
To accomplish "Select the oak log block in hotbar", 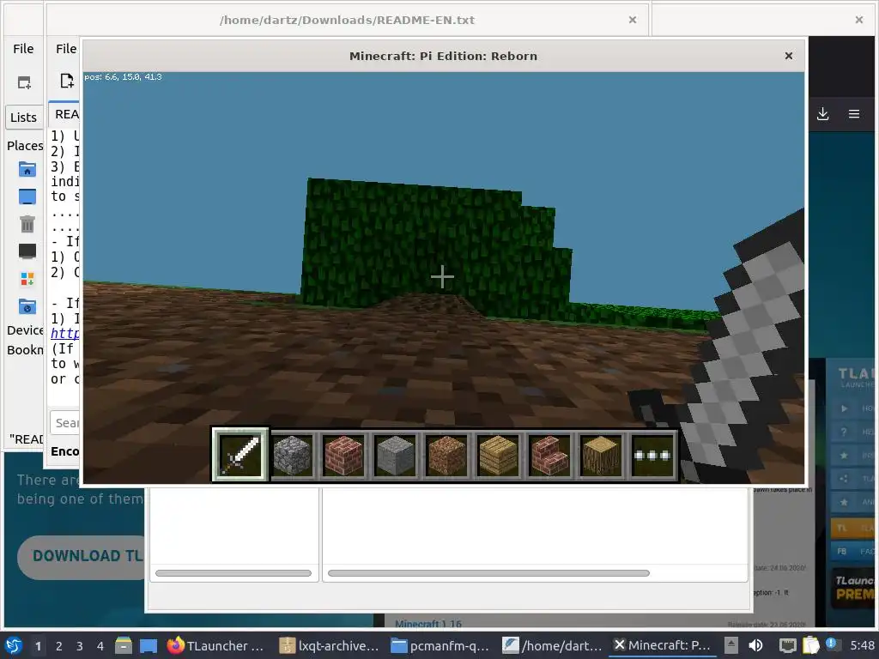I will tap(601, 455).
